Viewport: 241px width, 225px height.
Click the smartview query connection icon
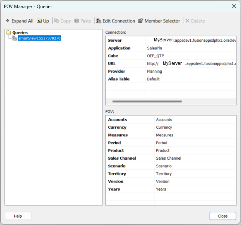click(x=14, y=38)
